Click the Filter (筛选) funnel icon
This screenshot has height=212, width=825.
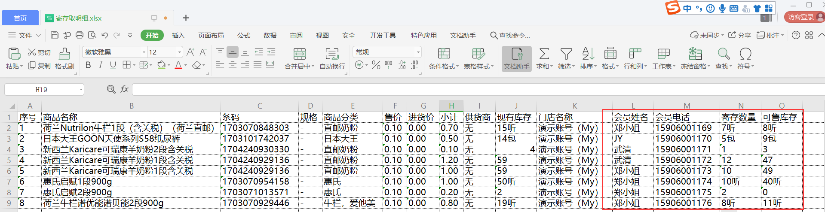[566, 54]
